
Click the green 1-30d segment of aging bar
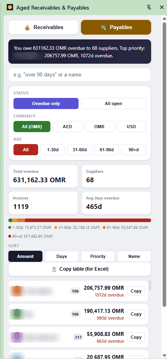coord(10,220)
